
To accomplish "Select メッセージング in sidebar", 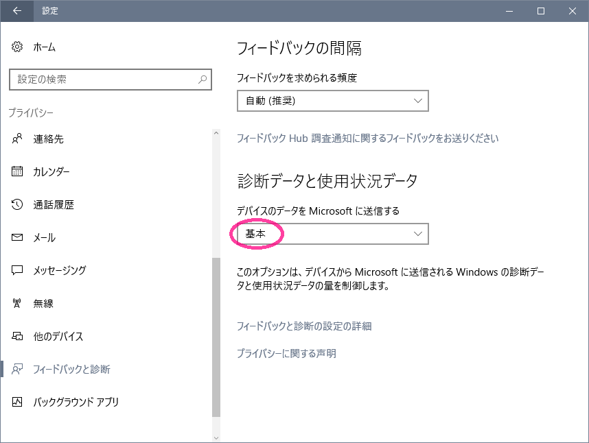I will pos(60,270).
